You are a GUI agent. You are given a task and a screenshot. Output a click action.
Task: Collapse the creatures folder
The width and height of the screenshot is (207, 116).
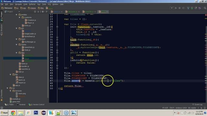[x=19, y=17]
